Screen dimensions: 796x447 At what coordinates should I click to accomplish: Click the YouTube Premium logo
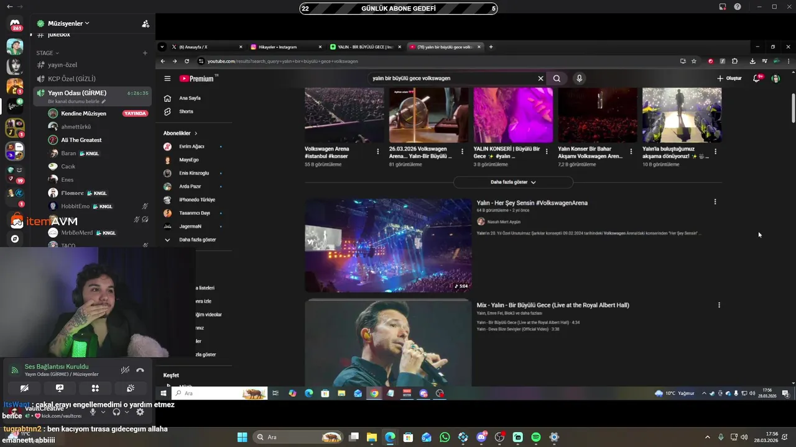point(198,79)
